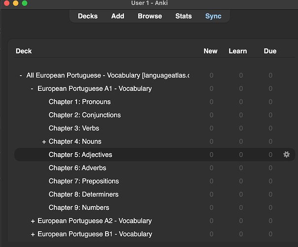Image resolution: width=298 pixels, height=247 pixels.
Task: Collapse All European Portuguese Vocabulary deck
Action: click(x=21, y=76)
